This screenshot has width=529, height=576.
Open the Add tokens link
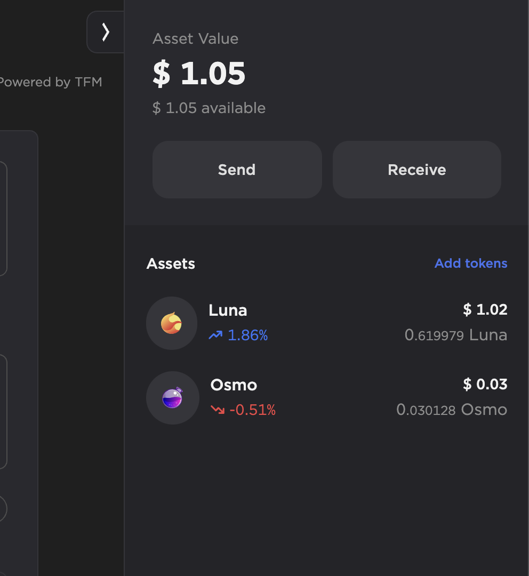pos(471,263)
